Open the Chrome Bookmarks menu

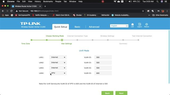click(x=48, y=2)
